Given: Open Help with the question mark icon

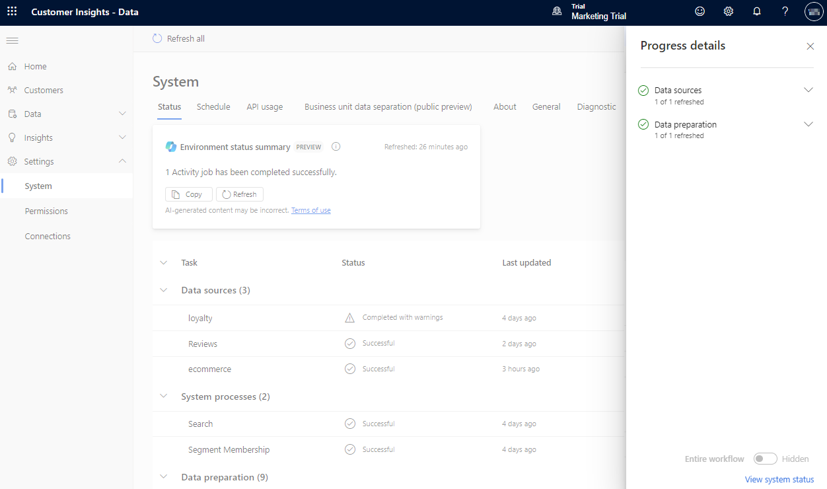Looking at the screenshot, I should coord(785,11).
